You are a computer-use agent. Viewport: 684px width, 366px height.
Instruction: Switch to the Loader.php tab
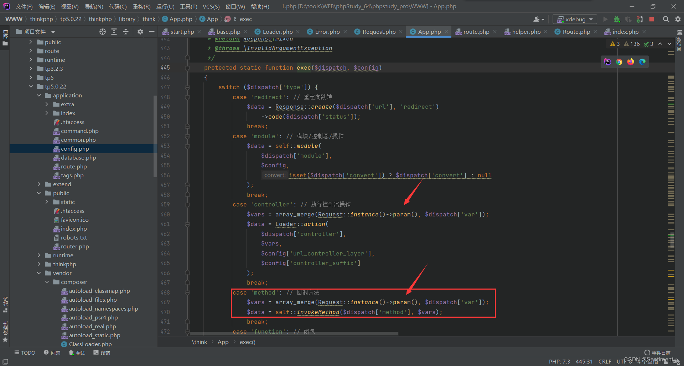pyautogui.click(x=278, y=32)
